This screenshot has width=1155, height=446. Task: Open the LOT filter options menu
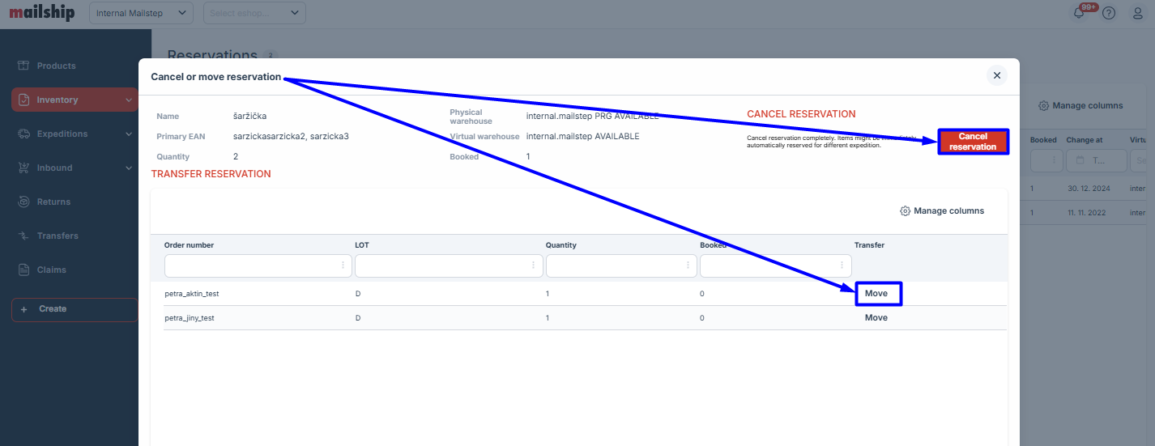tap(533, 265)
